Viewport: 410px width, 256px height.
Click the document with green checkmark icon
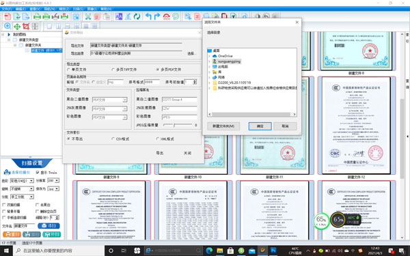17,16
